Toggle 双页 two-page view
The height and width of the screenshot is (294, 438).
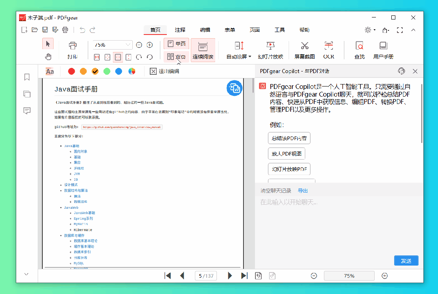click(x=176, y=57)
